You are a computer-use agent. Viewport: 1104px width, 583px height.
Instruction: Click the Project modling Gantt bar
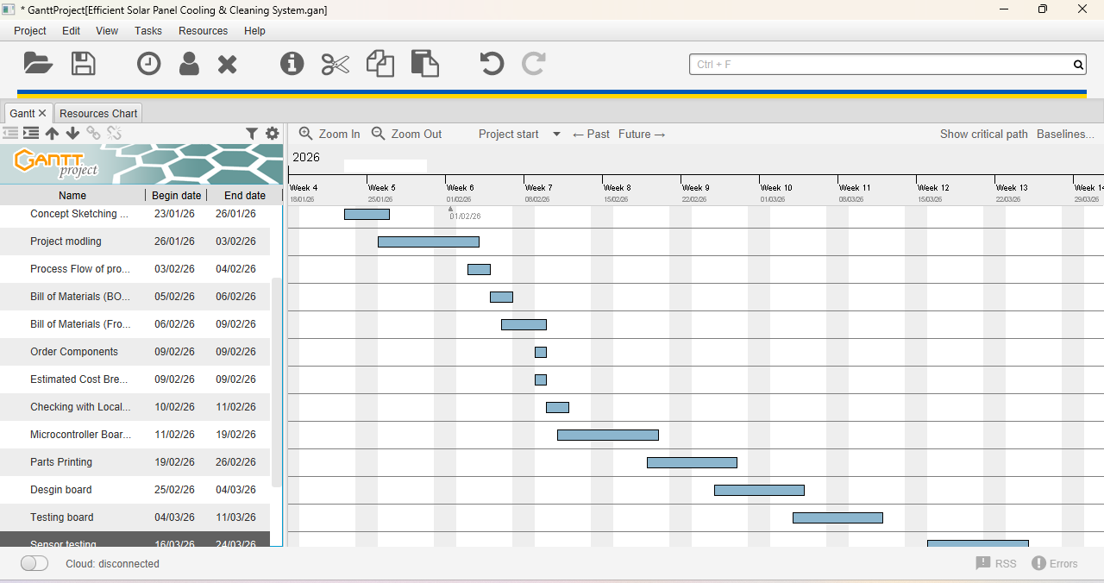pyautogui.click(x=429, y=242)
